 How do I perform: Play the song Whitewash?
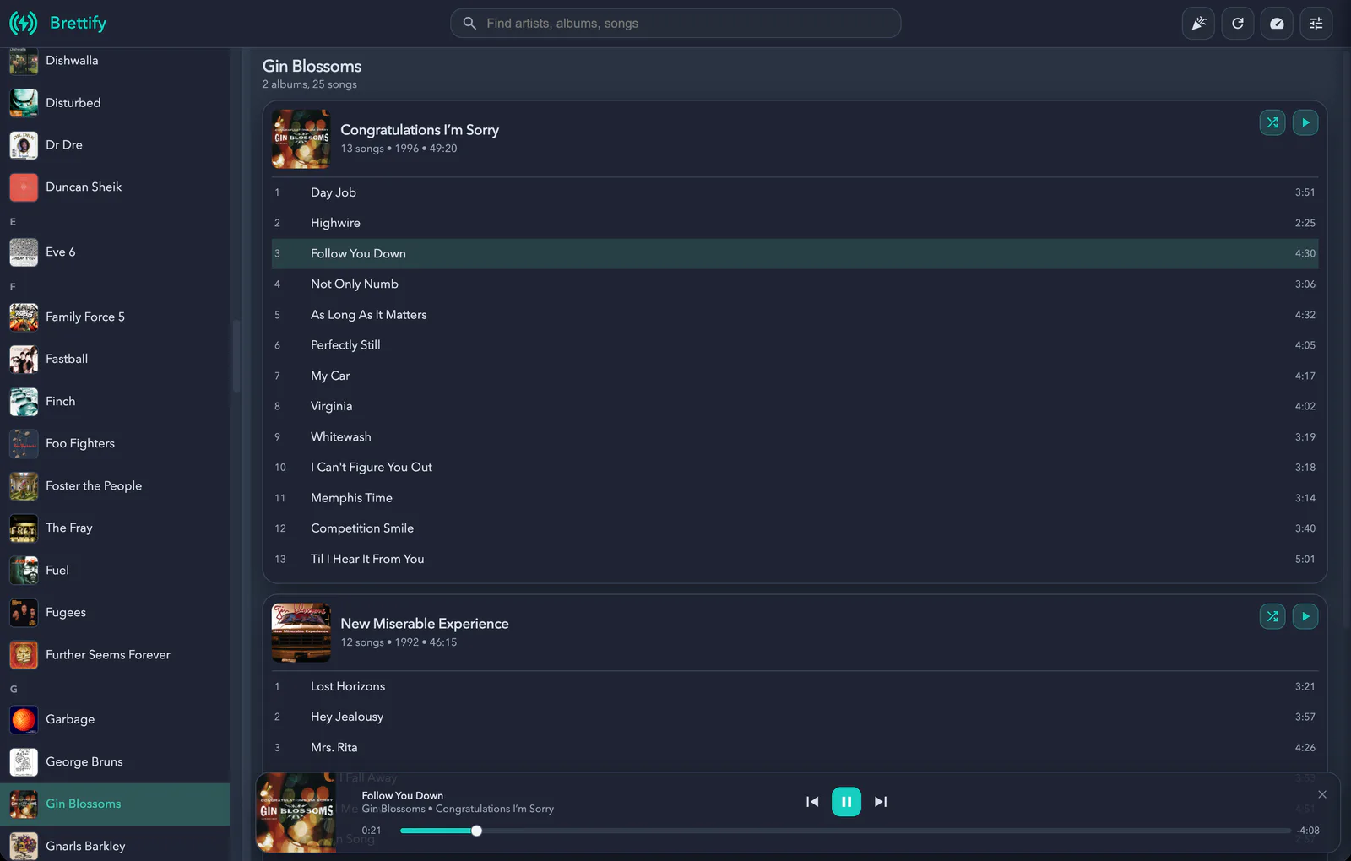[x=795, y=437]
